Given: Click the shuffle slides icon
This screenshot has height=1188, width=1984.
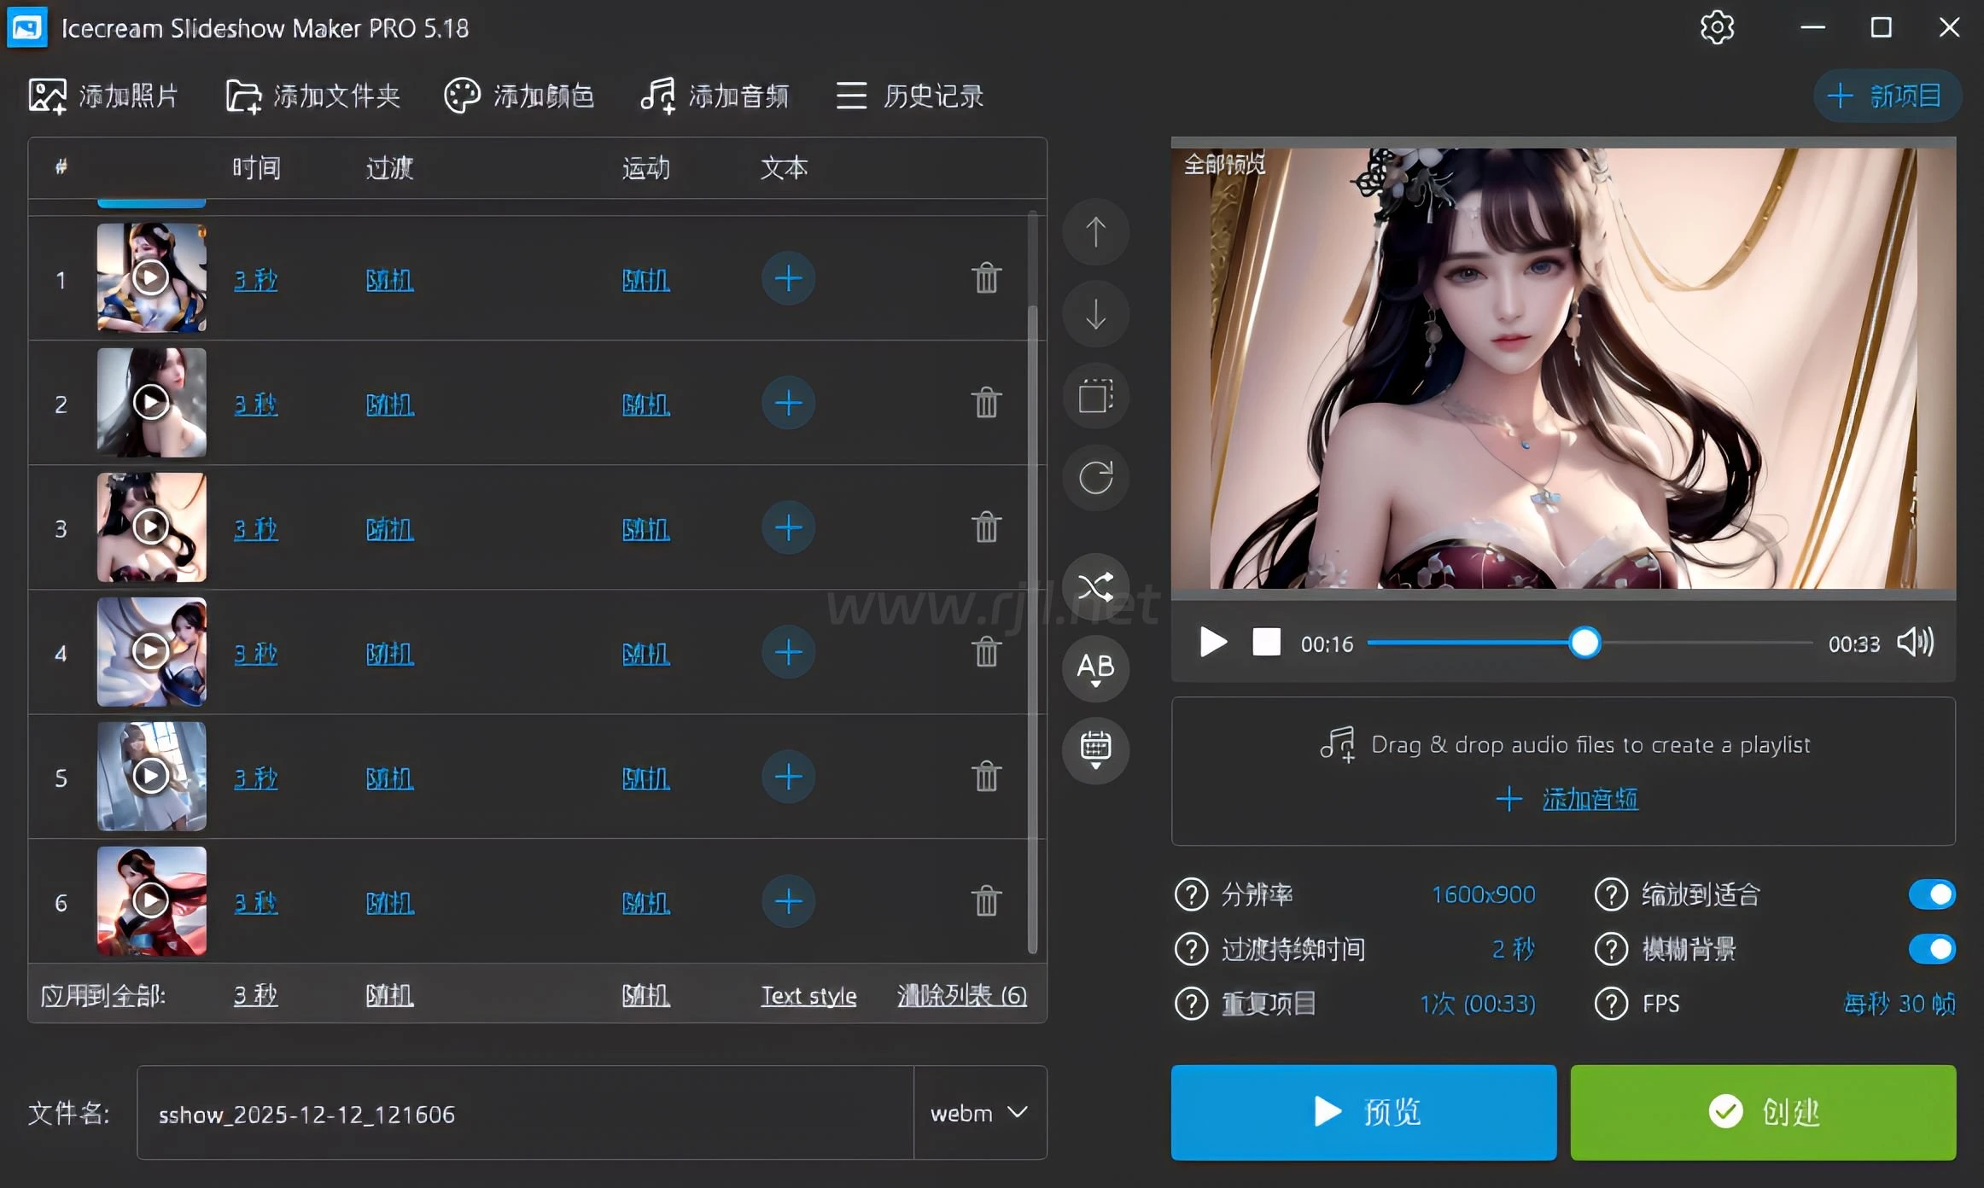Looking at the screenshot, I should pos(1095,586).
